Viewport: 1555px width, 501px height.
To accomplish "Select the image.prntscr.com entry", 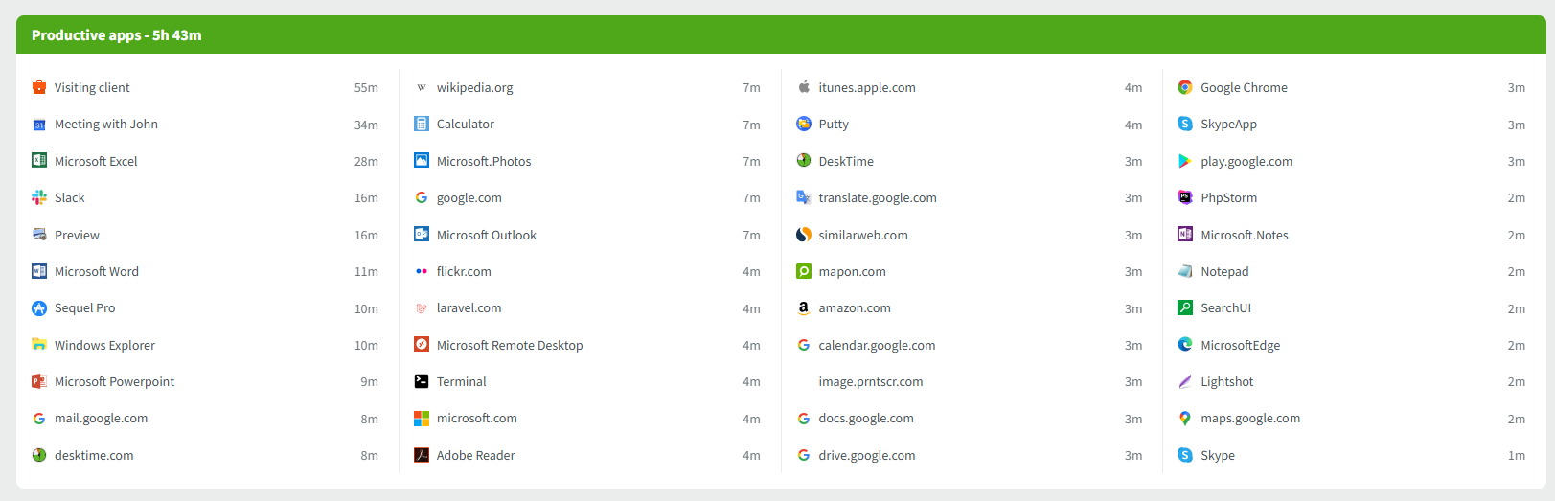I will click(x=870, y=381).
